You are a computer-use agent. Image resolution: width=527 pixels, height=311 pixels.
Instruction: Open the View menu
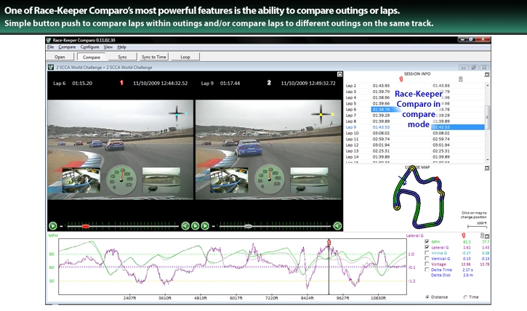pos(108,47)
